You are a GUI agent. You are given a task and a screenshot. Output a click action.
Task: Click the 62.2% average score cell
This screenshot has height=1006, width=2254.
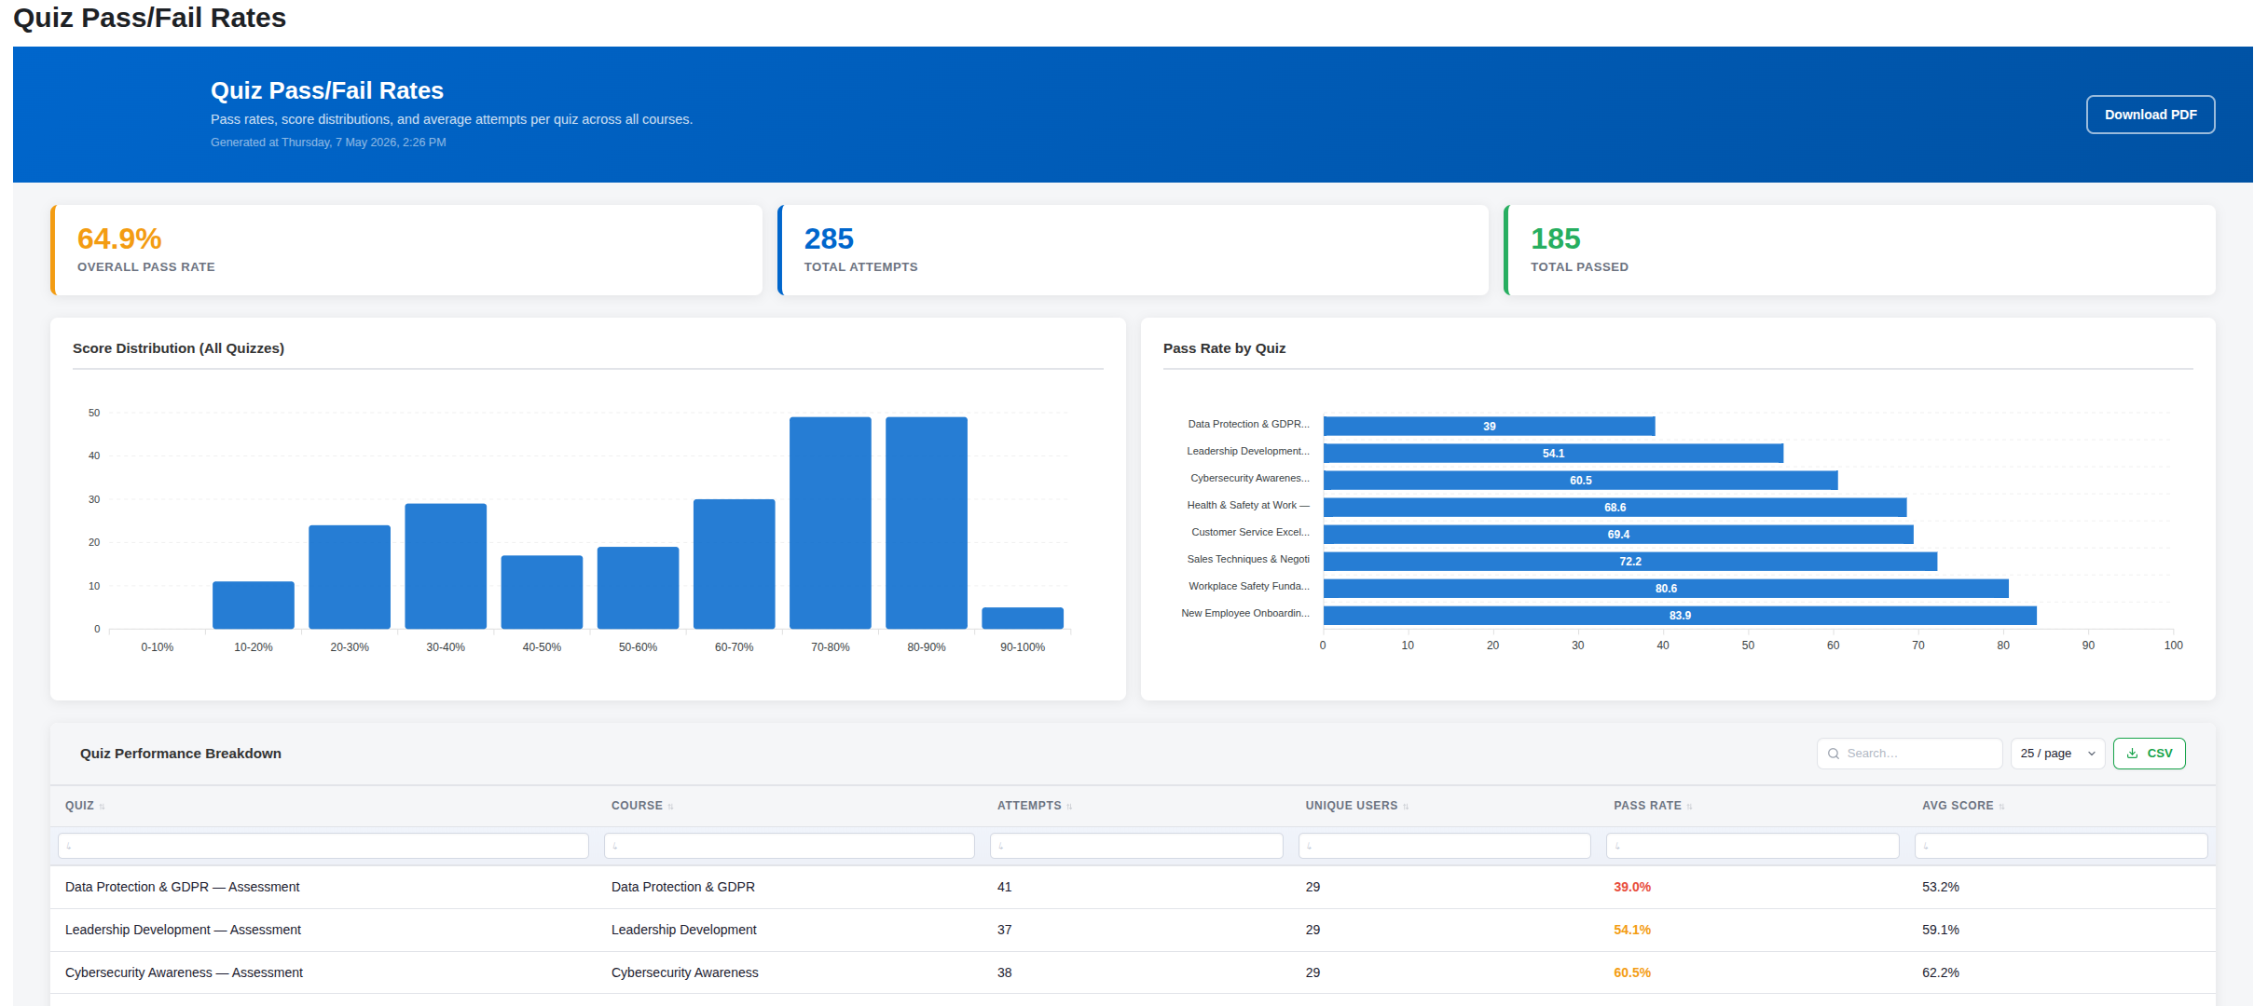[1941, 972]
